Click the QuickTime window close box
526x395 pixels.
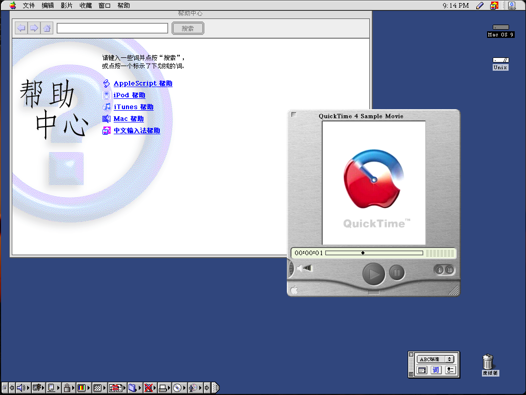coord(294,114)
